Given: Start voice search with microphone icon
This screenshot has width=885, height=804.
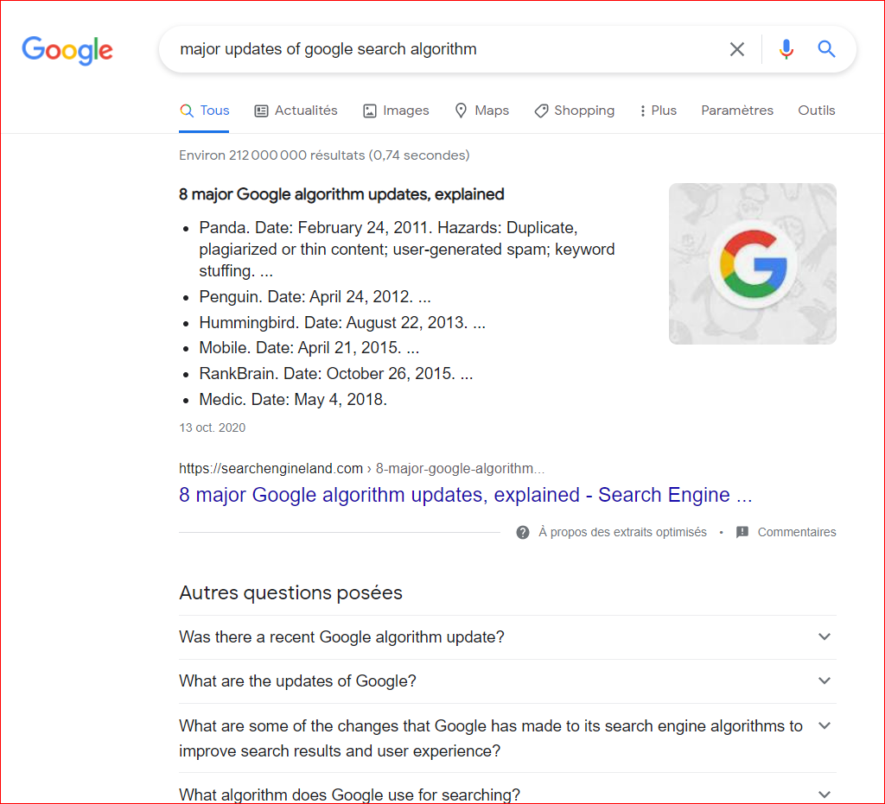Looking at the screenshot, I should pyautogui.click(x=786, y=49).
